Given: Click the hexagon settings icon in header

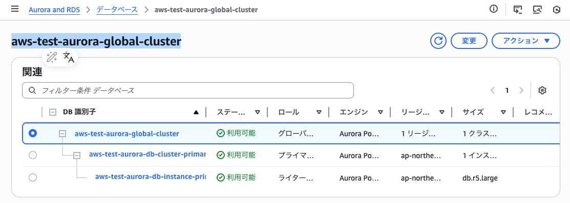Looking at the screenshot, I should pos(556,10).
